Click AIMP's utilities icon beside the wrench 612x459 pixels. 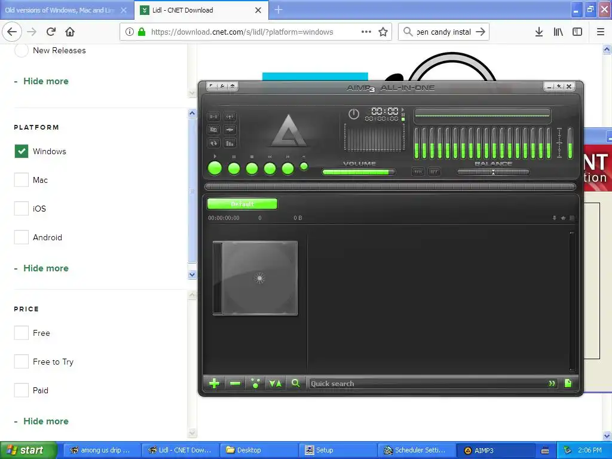pos(232,86)
